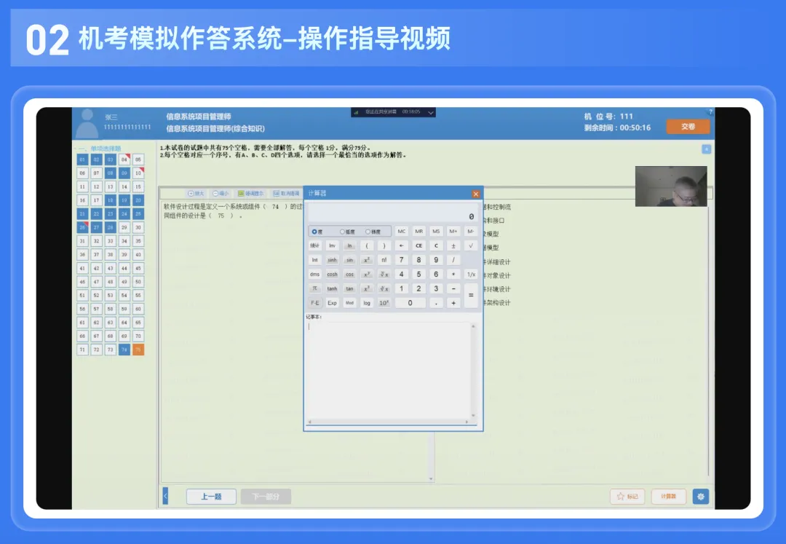Viewport: 786px width, 544px height.
Task: Click the M+ memory add key
Action: pyautogui.click(x=453, y=232)
